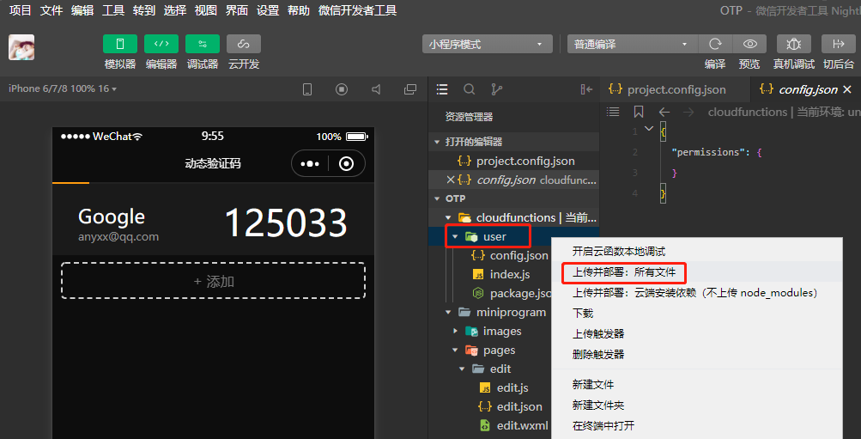Screen dimensions: 861x439
Task: Open index.js under user folder
Action: [508, 274]
